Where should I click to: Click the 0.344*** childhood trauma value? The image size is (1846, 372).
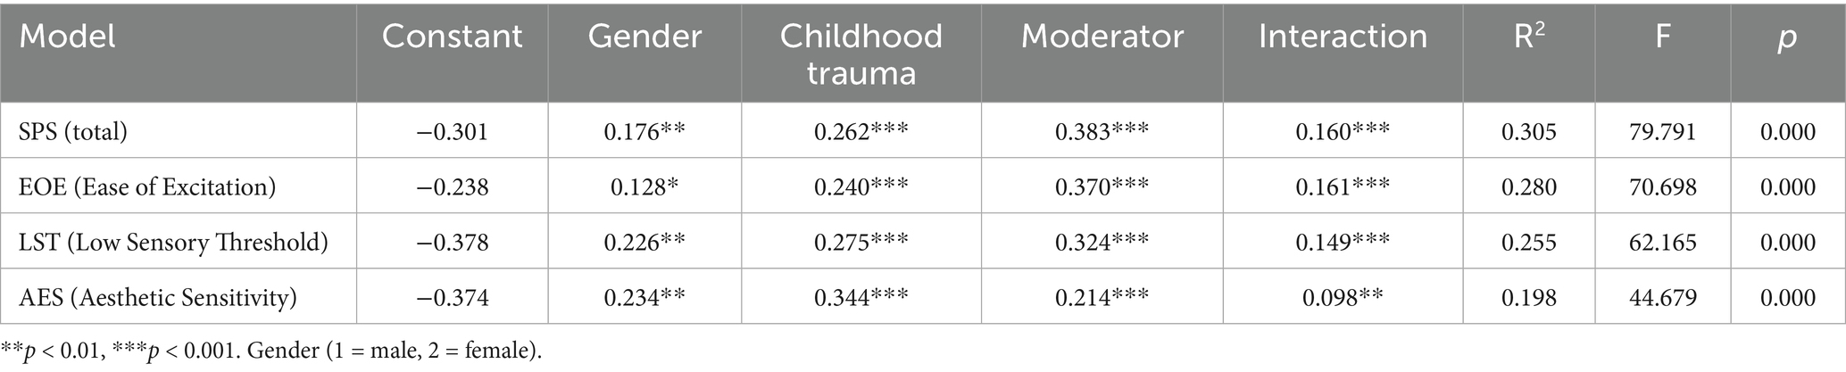pos(861,297)
